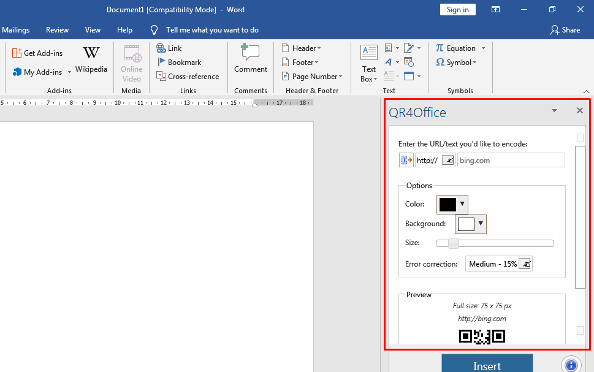Screen dimensions: 594x372
Task: Click the QR4Office pane title
Action: click(417, 112)
